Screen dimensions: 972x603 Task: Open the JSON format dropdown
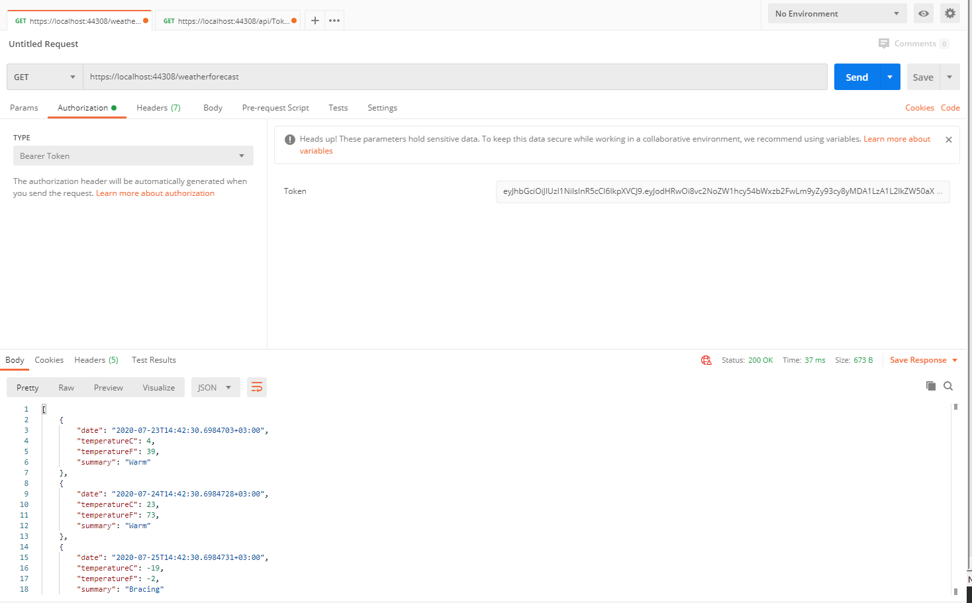215,387
